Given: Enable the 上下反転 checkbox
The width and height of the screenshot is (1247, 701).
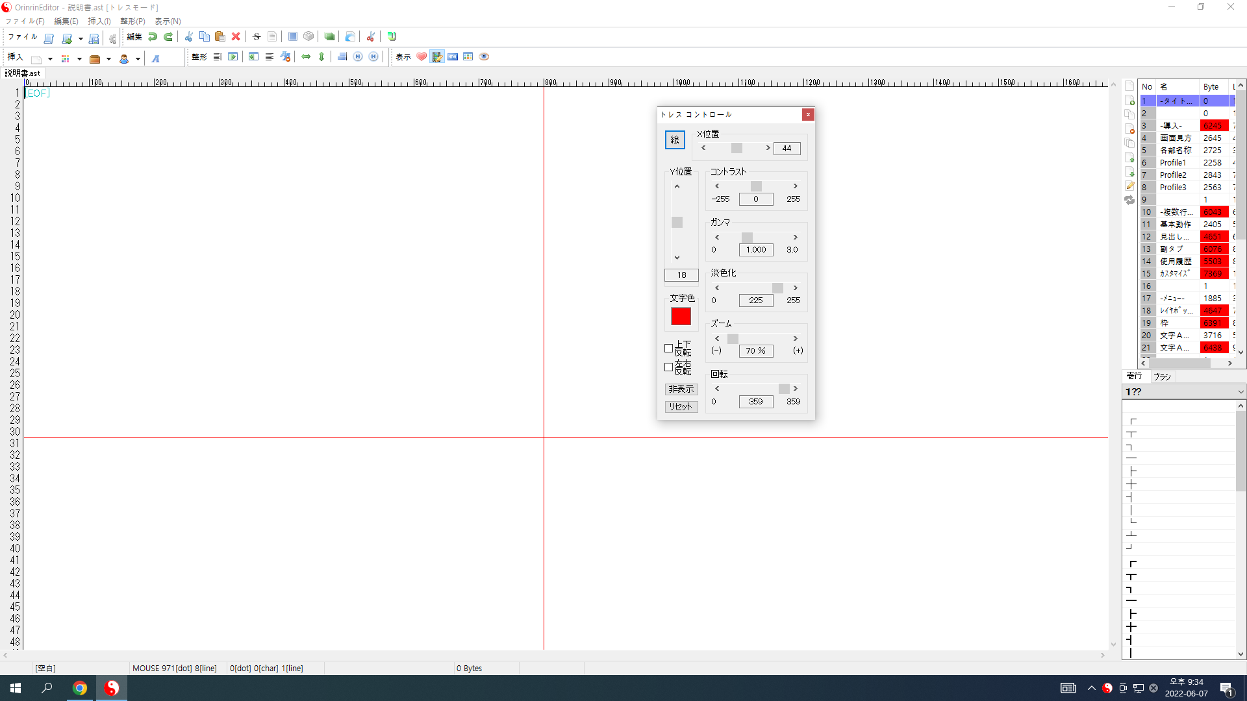Looking at the screenshot, I should point(668,349).
